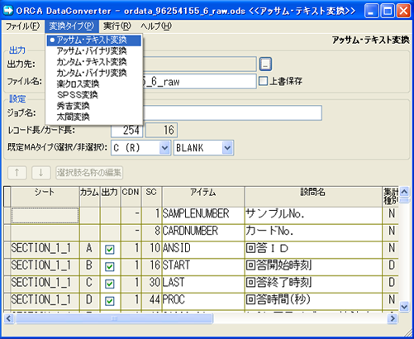Click the 出力 column header
414x339 pixels.
click(110, 197)
